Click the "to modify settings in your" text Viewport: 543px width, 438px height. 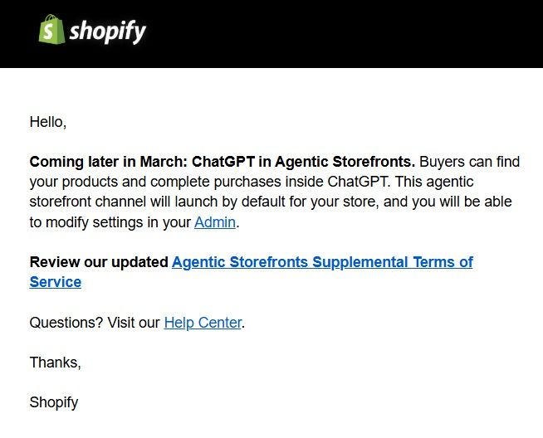110,222
